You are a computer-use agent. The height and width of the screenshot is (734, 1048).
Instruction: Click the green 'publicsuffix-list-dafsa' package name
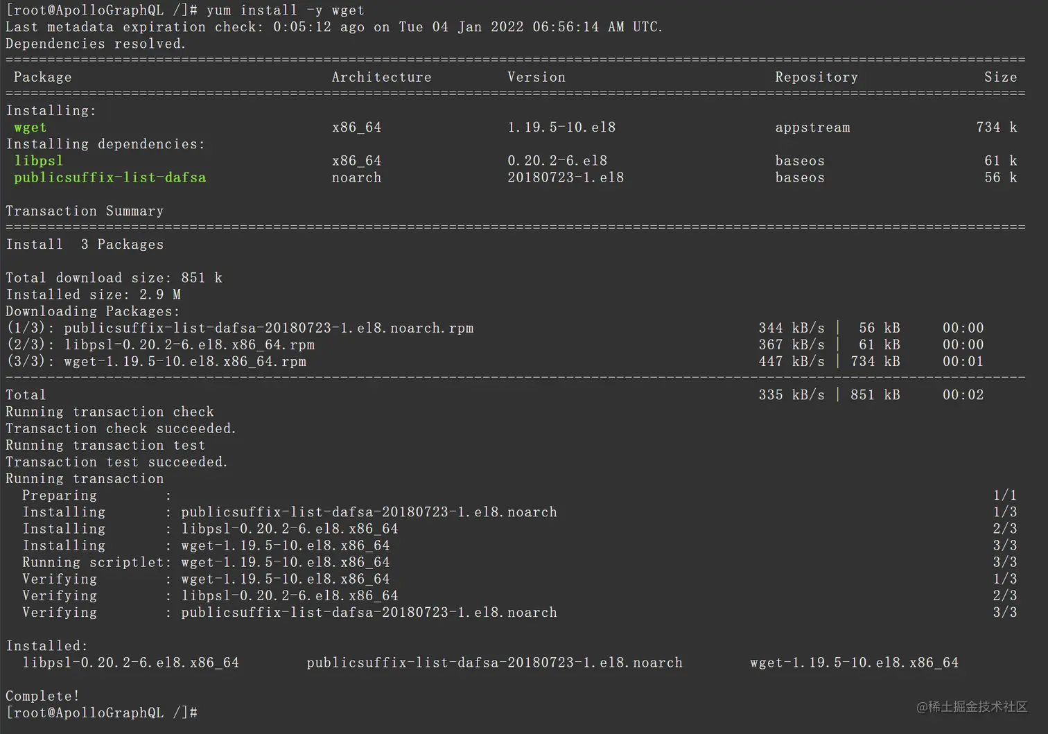[110, 177]
